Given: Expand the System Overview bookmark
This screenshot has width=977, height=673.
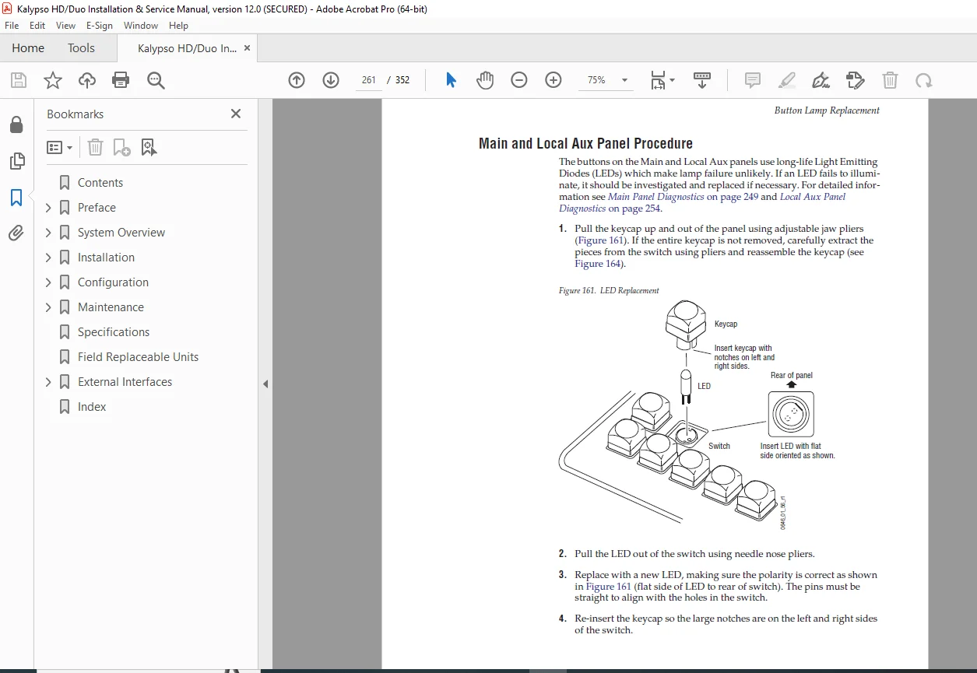Looking at the screenshot, I should point(48,233).
